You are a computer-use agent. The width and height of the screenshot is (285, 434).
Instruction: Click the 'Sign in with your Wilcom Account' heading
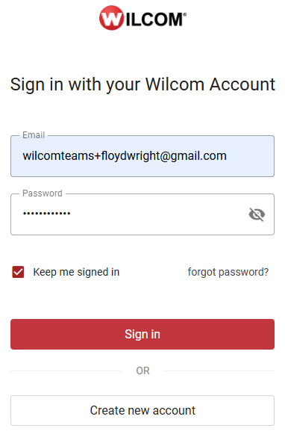point(142,84)
